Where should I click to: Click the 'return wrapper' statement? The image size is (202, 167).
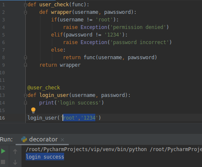coord(60,65)
